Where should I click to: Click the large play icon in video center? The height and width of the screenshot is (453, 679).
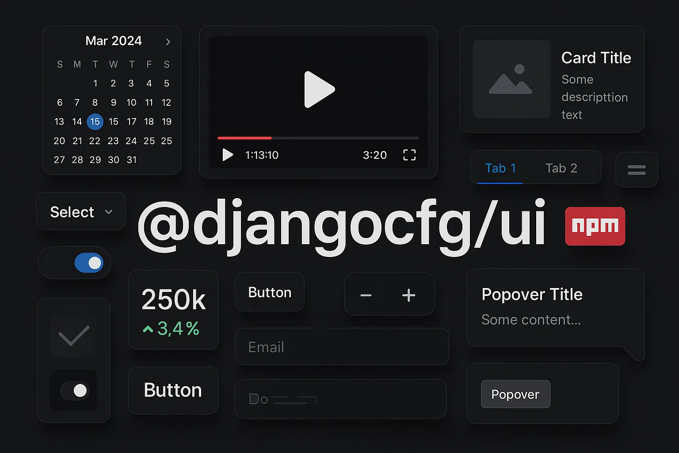(319, 89)
